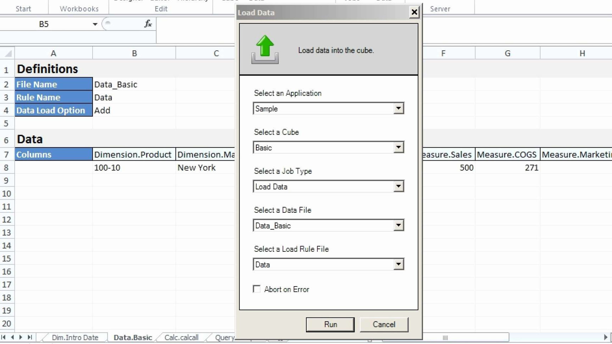Click the Cancel button
This screenshot has width=612, height=344.
point(384,324)
